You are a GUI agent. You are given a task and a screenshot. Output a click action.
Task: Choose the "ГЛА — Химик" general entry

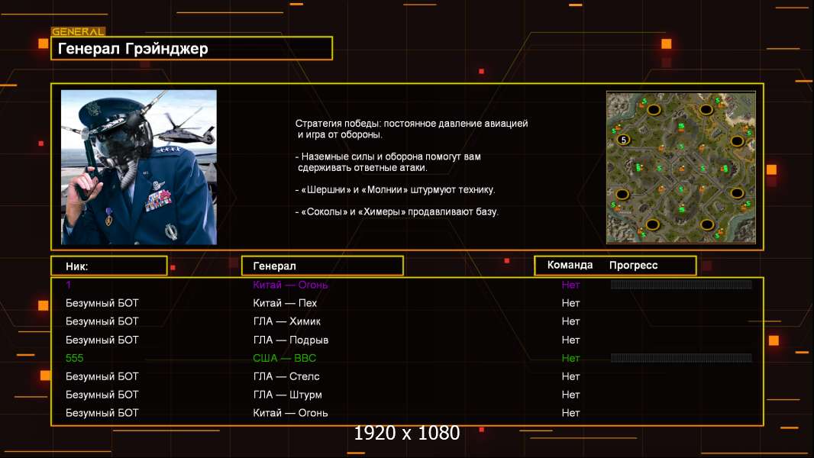coord(287,321)
